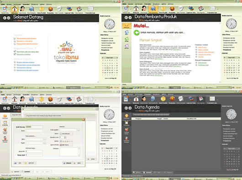This screenshot has height=180, width=242.
Task: Expand Tambah Data dropdown arrow in Selamat Datang window
Action: pyautogui.click(x=9, y=10)
